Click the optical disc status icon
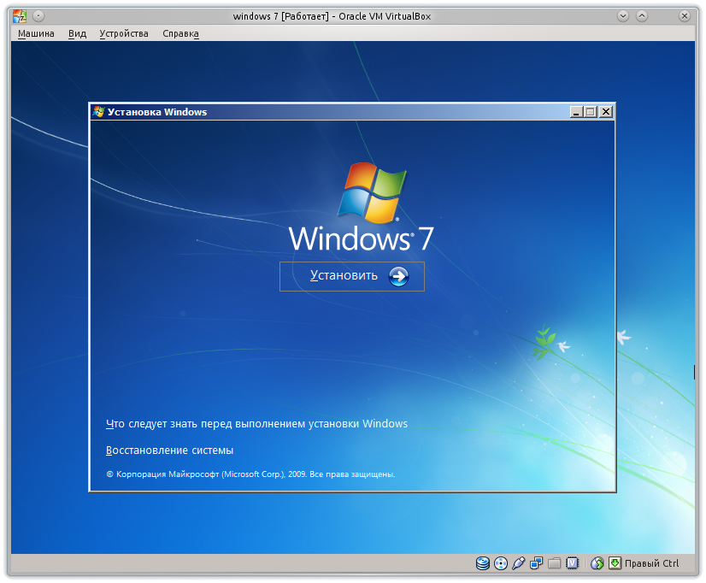 499,562
